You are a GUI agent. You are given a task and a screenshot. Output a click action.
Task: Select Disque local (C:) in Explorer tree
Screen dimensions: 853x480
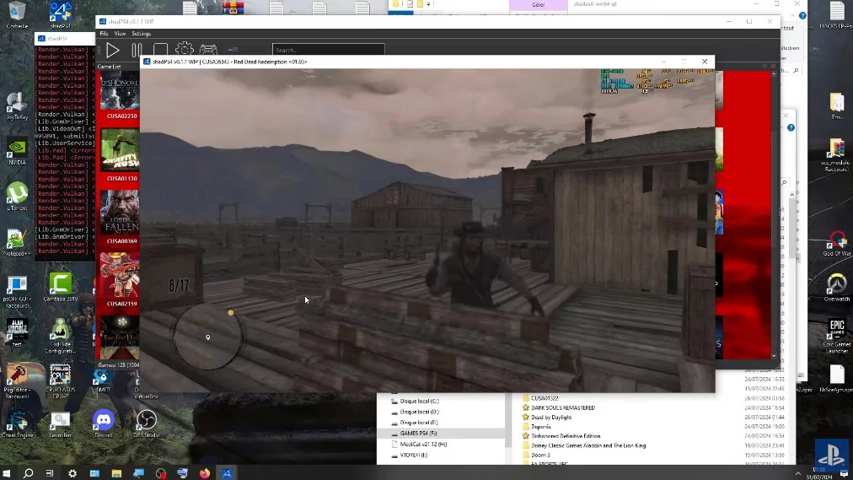click(419, 401)
